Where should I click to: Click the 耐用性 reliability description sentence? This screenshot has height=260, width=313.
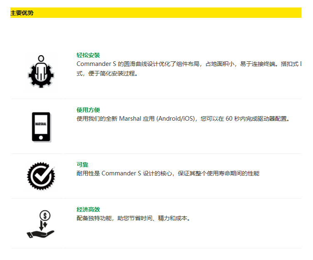[168, 173]
